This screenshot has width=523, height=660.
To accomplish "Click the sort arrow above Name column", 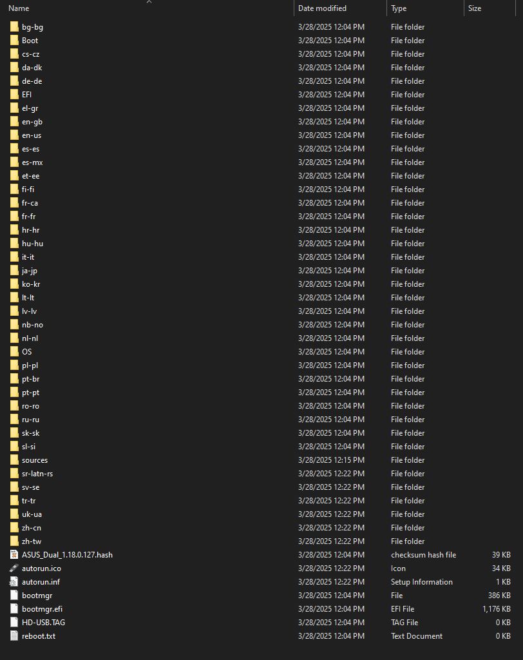I will tap(149, 2).
